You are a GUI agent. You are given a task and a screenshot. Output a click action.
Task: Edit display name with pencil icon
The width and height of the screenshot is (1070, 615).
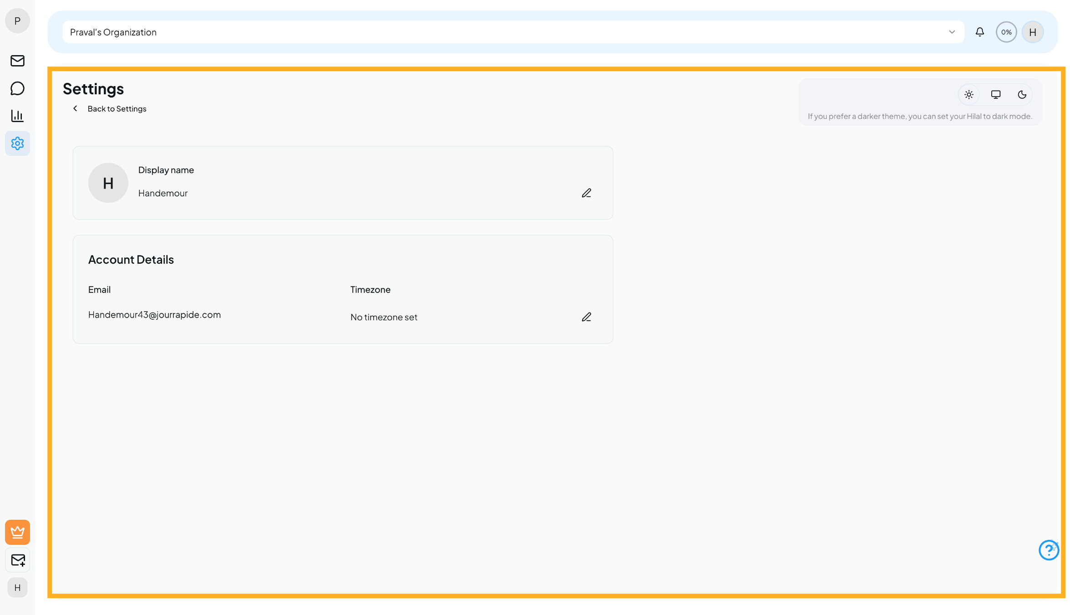coord(586,193)
